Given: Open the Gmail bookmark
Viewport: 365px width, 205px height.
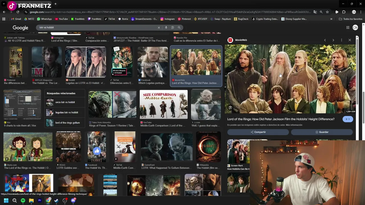Looking at the screenshot, I should point(16,19).
